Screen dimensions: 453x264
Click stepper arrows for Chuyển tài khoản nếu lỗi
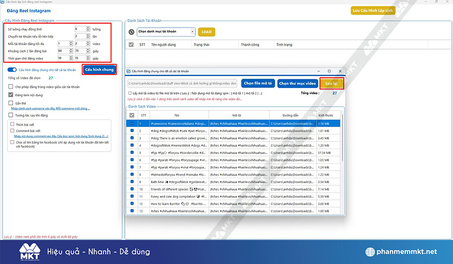(88, 36)
